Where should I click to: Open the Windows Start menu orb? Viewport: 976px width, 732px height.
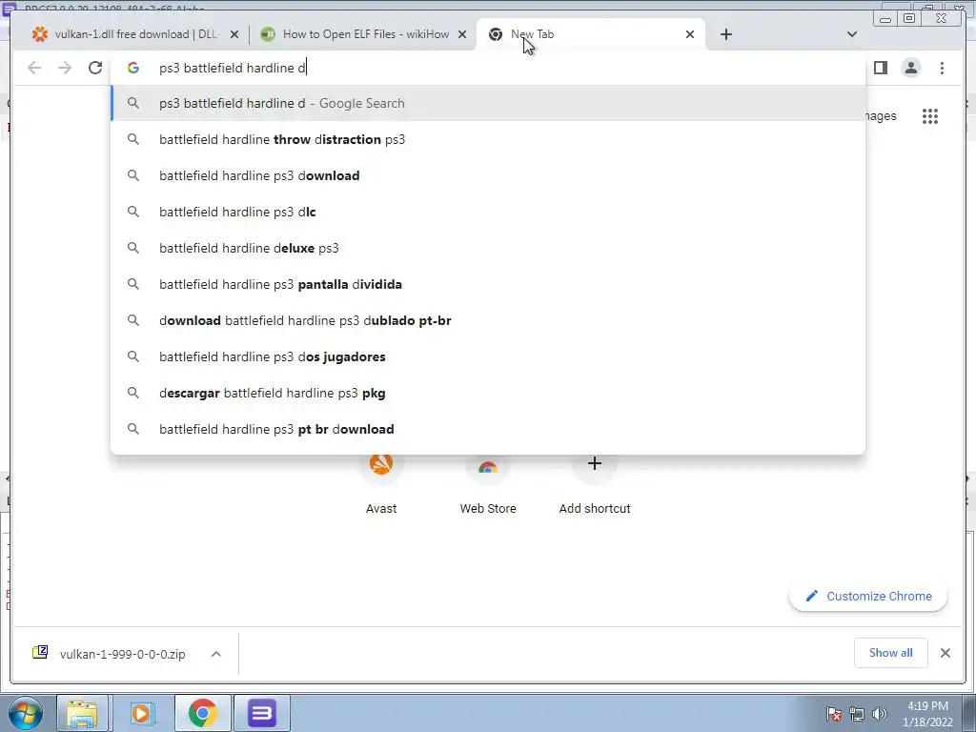tap(25, 713)
